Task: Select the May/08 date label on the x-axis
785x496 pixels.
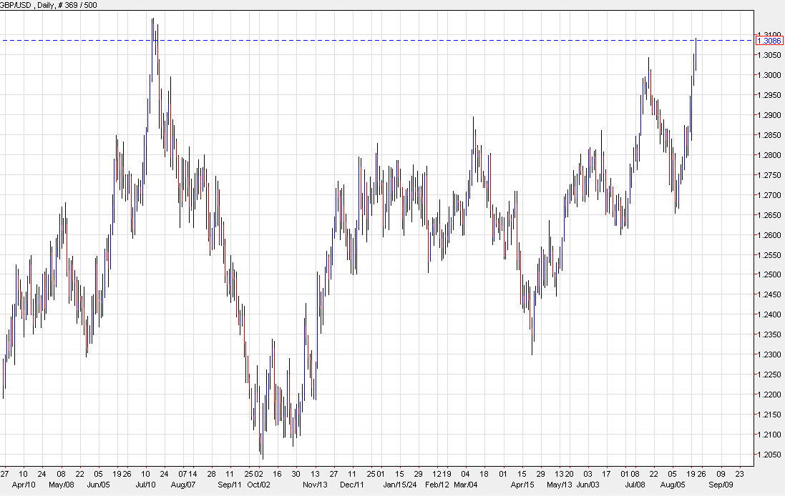Action: pos(63,483)
